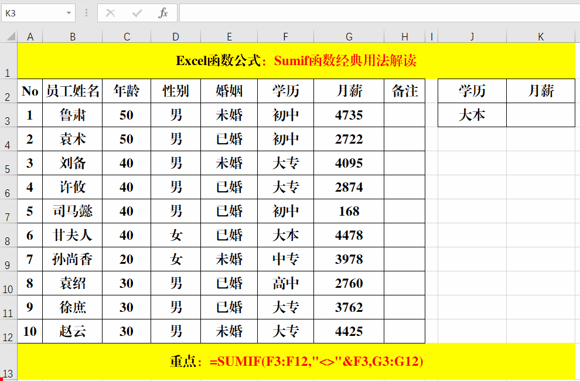The width and height of the screenshot is (580, 381).
Task: Click the name cell 许攸
Action: point(73,187)
